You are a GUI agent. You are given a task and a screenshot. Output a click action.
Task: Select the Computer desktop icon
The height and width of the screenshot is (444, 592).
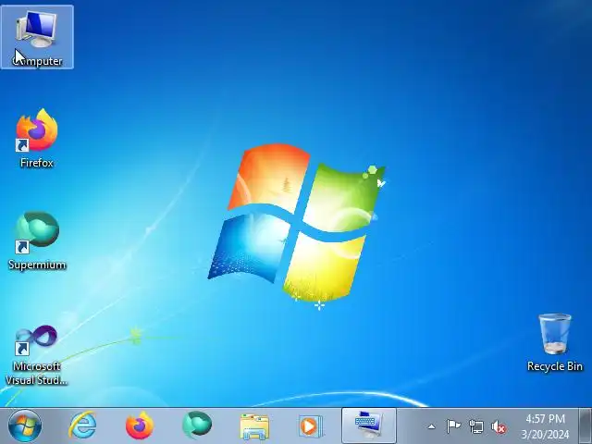pos(37,37)
